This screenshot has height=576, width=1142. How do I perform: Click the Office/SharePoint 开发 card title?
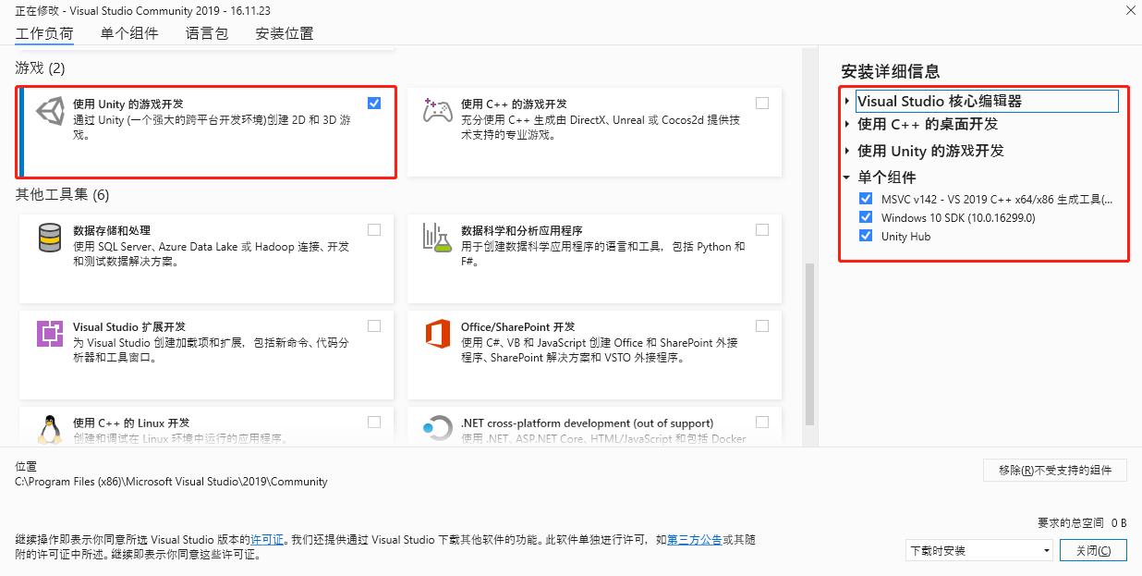(x=518, y=326)
